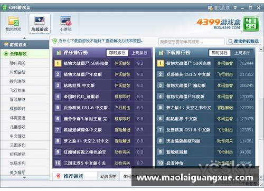Click 意见反馈 feedback icon in title bar
This screenshot has width=264, height=191.
[x=210, y=8]
